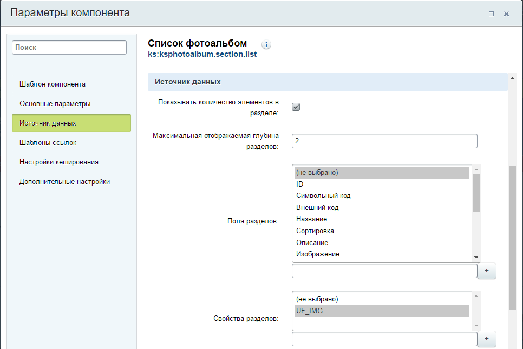Select Источник данных in the sidebar
This screenshot has width=523, height=349.
pos(71,123)
